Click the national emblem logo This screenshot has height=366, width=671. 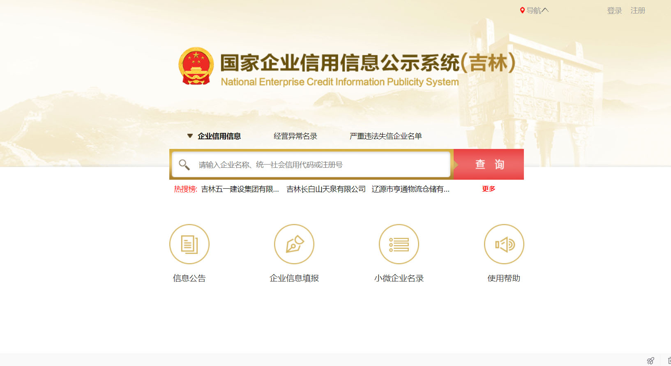[x=196, y=66]
